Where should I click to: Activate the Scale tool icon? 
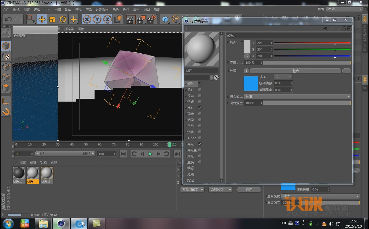[x=52, y=20]
